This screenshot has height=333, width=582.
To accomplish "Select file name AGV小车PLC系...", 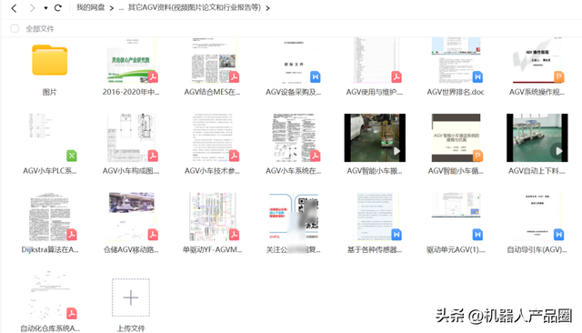I will click(50, 171).
